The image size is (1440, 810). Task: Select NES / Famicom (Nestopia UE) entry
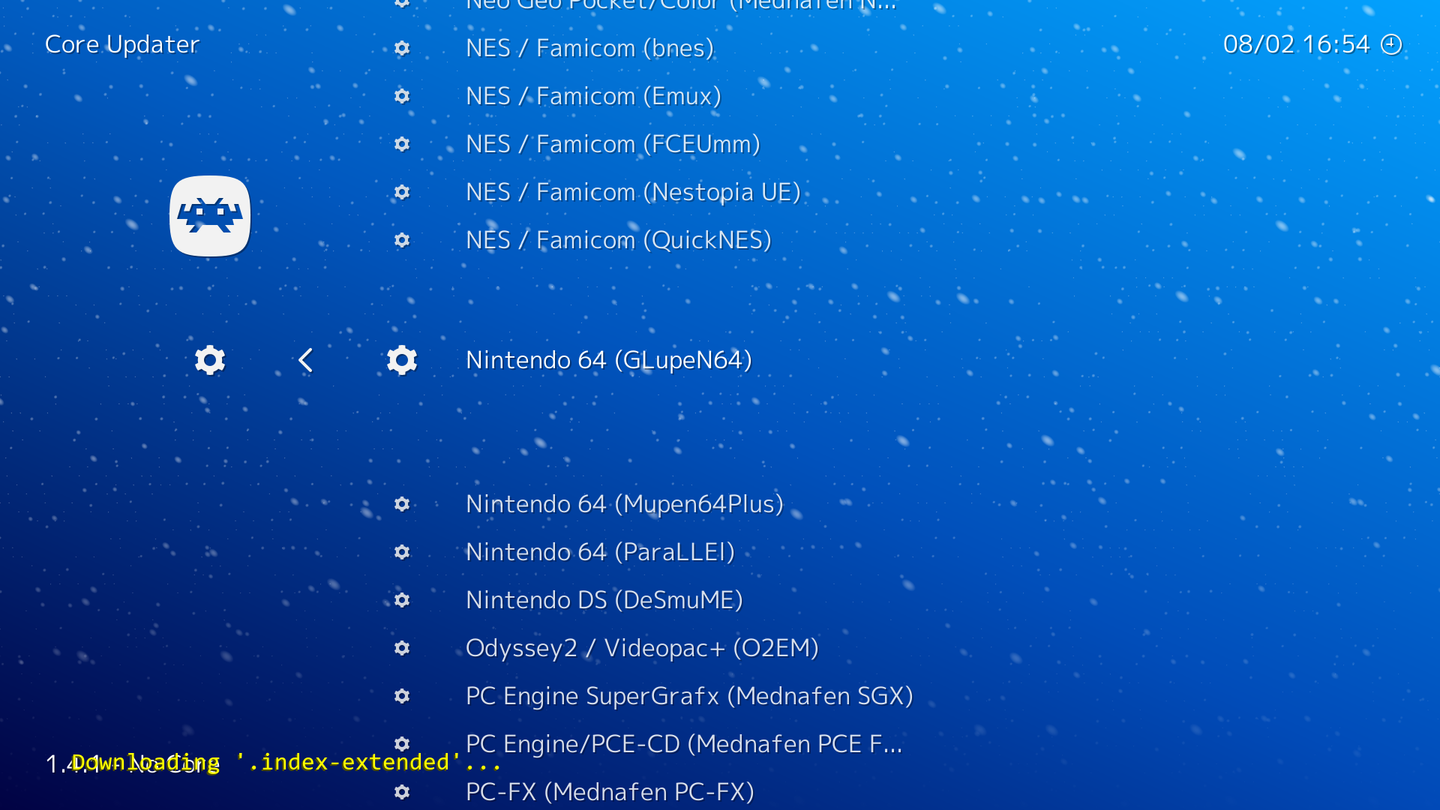click(633, 192)
